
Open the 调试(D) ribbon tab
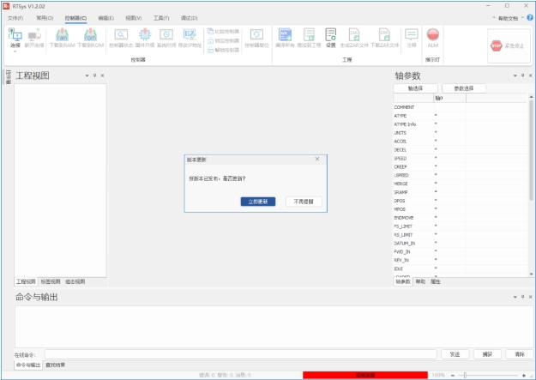click(x=189, y=18)
